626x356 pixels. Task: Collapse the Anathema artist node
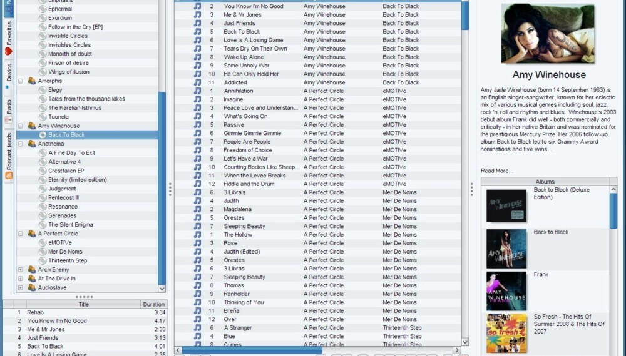click(21, 144)
